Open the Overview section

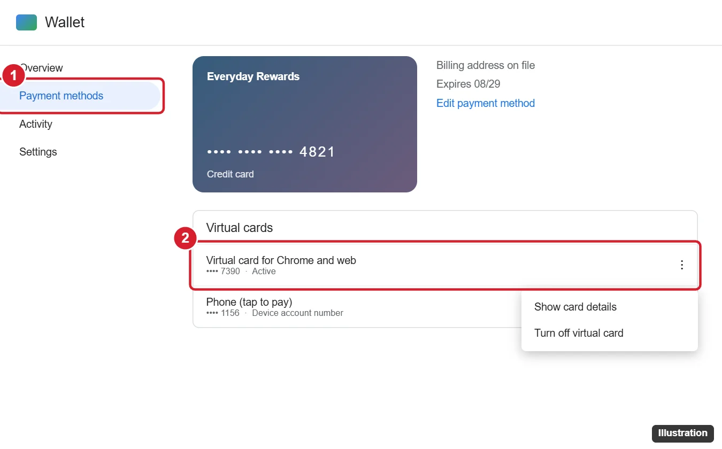click(x=41, y=68)
